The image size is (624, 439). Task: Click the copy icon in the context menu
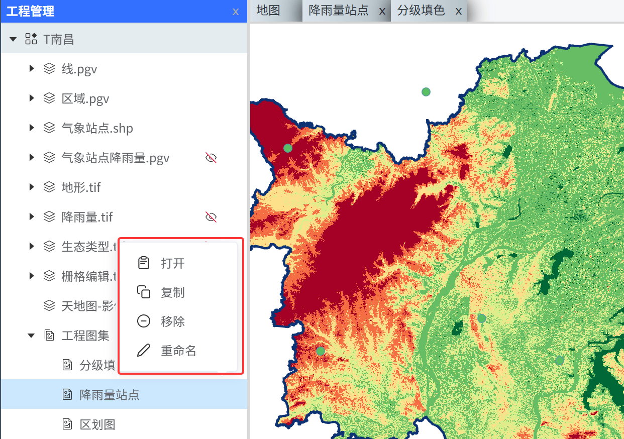(144, 292)
